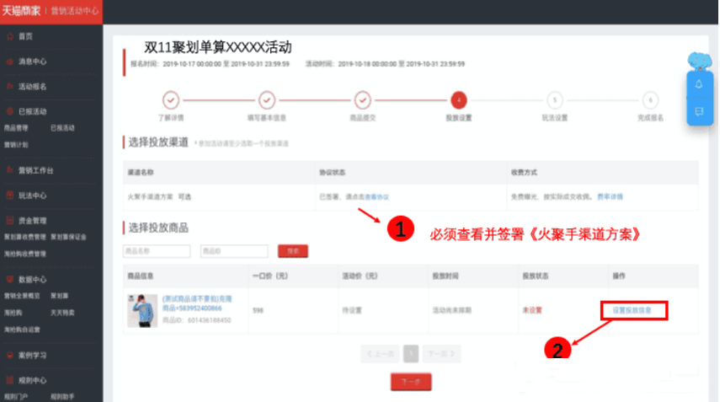Open 淘抢购 under 数据中心
720x402 pixels.
tap(13, 313)
